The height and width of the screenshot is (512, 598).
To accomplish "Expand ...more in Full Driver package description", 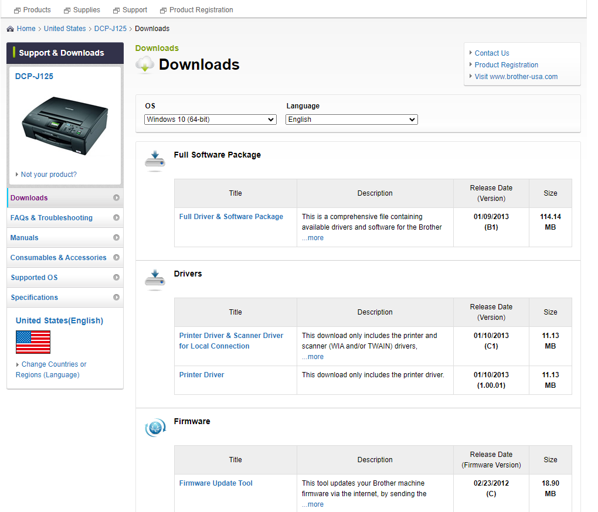I will point(312,238).
